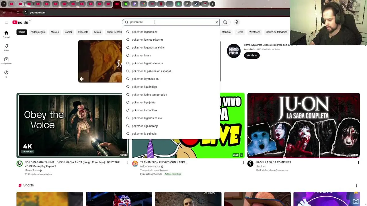This screenshot has height=206, width=367.
Task: Open JU-ON La Saga Completa thumbnail
Action: point(303,125)
